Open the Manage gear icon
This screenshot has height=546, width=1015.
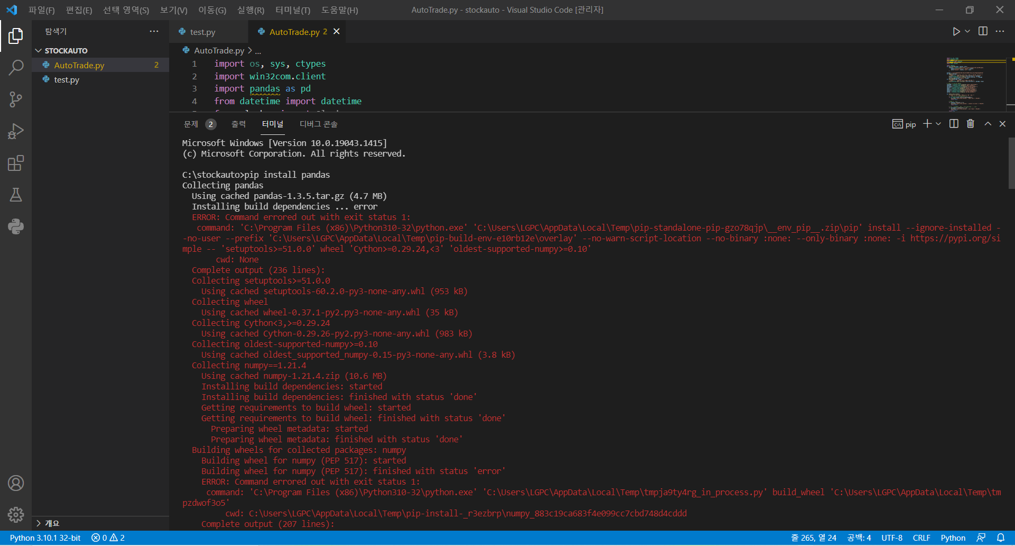[16, 515]
